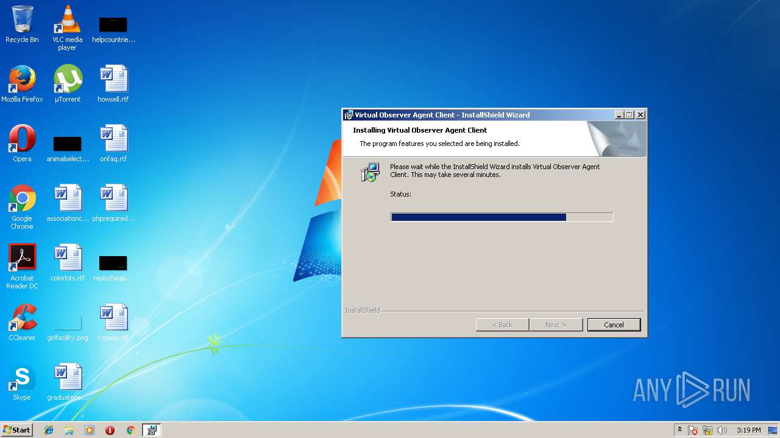This screenshot has width=780, height=438.
Task: Select typesp.rtf document icon
Action: (x=113, y=322)
